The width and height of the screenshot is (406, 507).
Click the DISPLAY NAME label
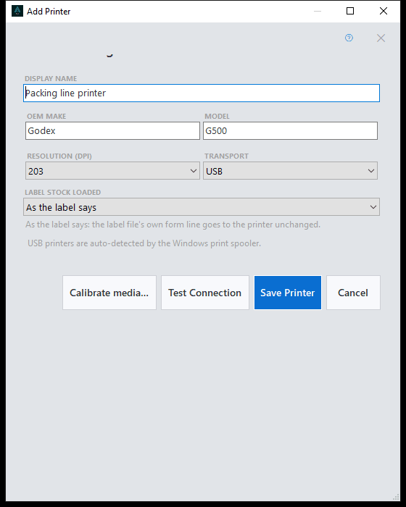click(51, 78)
